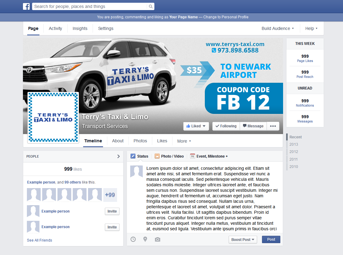The height and width of the screenshot is (255, 343).
Task: Toggle the Liked state of the page
Action: (196, 126)
